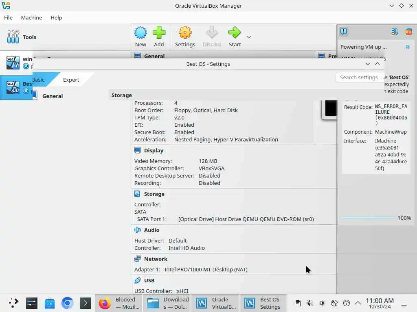Open the Network section header in details
Image resolution: width=417 pixels, height=312 pixels.
point(156,259)
